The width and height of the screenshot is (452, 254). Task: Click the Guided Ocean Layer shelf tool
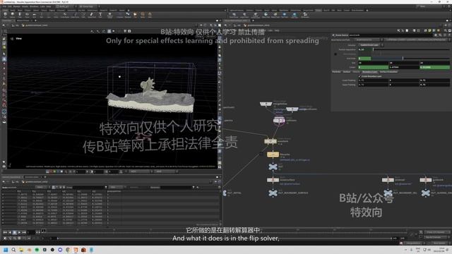click(x=256, y=15)
